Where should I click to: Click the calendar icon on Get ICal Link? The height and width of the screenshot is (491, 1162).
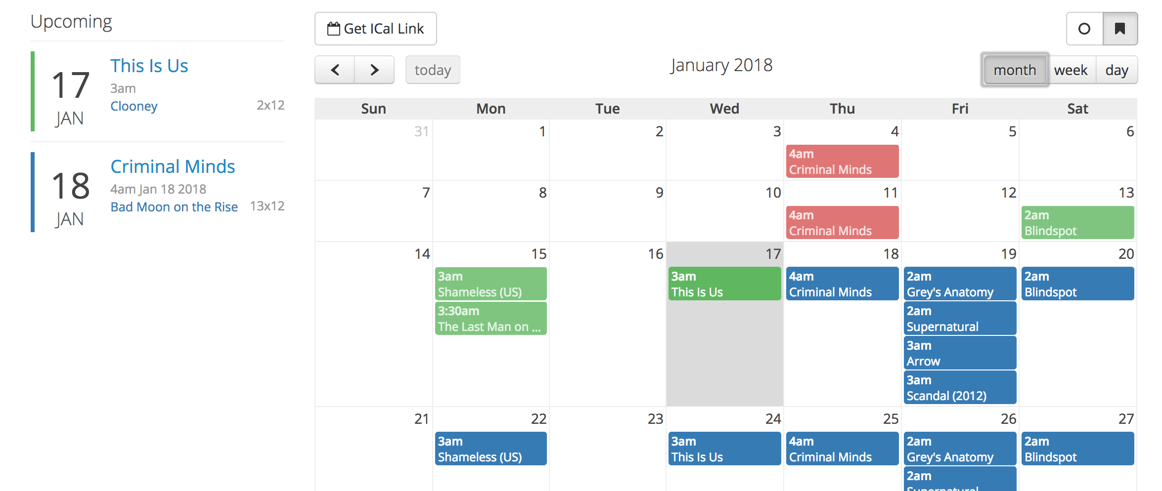[x=334, y=29]
